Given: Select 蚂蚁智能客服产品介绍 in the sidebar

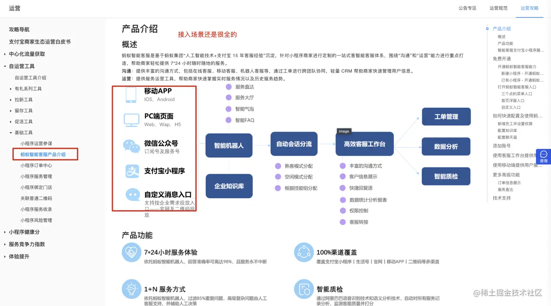Looking at the screenshot, I should [43, 155].
